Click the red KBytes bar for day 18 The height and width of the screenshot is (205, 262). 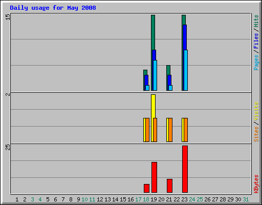pos(146,189)
